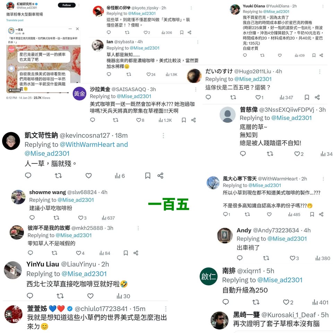This screenshot has height=333, width=333.
Task: Open 沙拉黃金 purple profile avatar
Action: pyautogui.click(x=79, y=93)
